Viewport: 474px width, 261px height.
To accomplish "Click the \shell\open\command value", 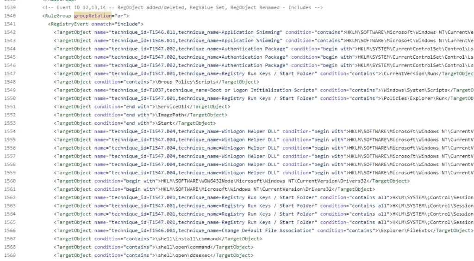I will tap(184, 247).
